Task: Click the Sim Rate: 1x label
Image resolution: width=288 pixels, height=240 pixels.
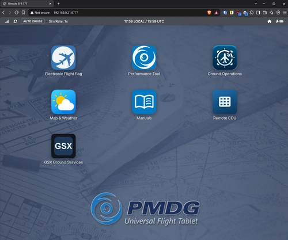Action: (x=58, y=21)
